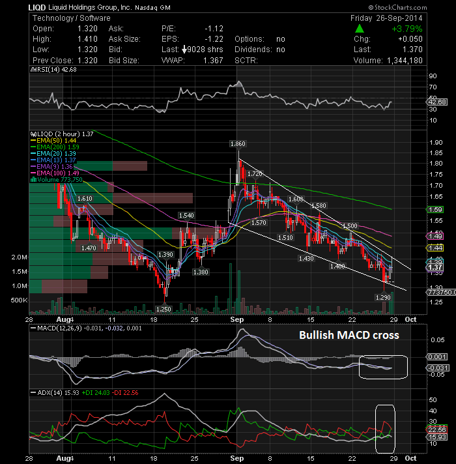Viewport: 456px width, 464px height.
Task: Click the 1.610 price label
Action: (x=85, y=199)
